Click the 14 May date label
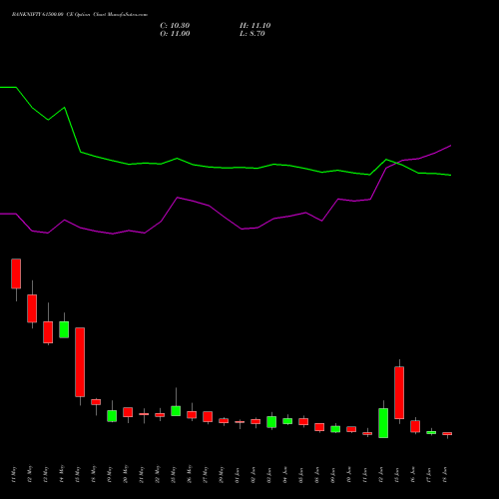The image size is (499, 499). click(62, 475)
